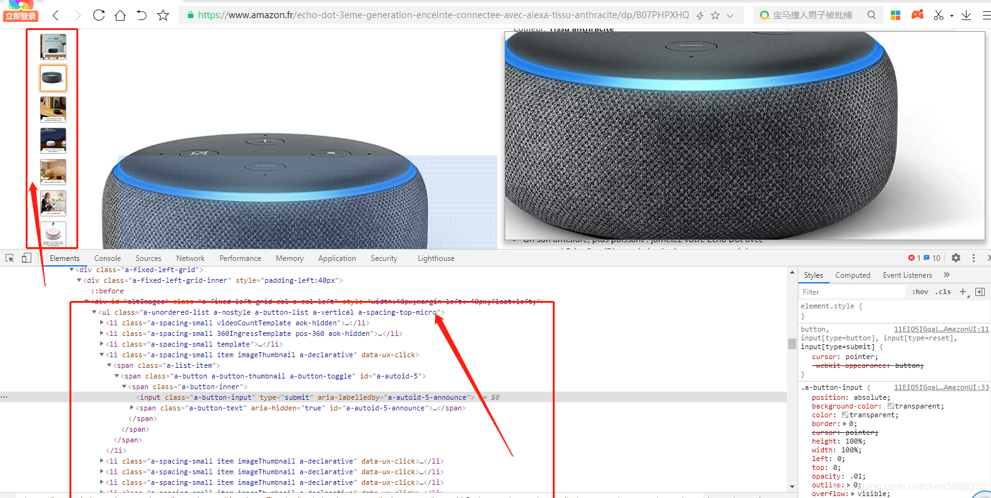This screenshot has width=991, height=498.
Task: Switch to the Performance tab
Action: (240, 258)
